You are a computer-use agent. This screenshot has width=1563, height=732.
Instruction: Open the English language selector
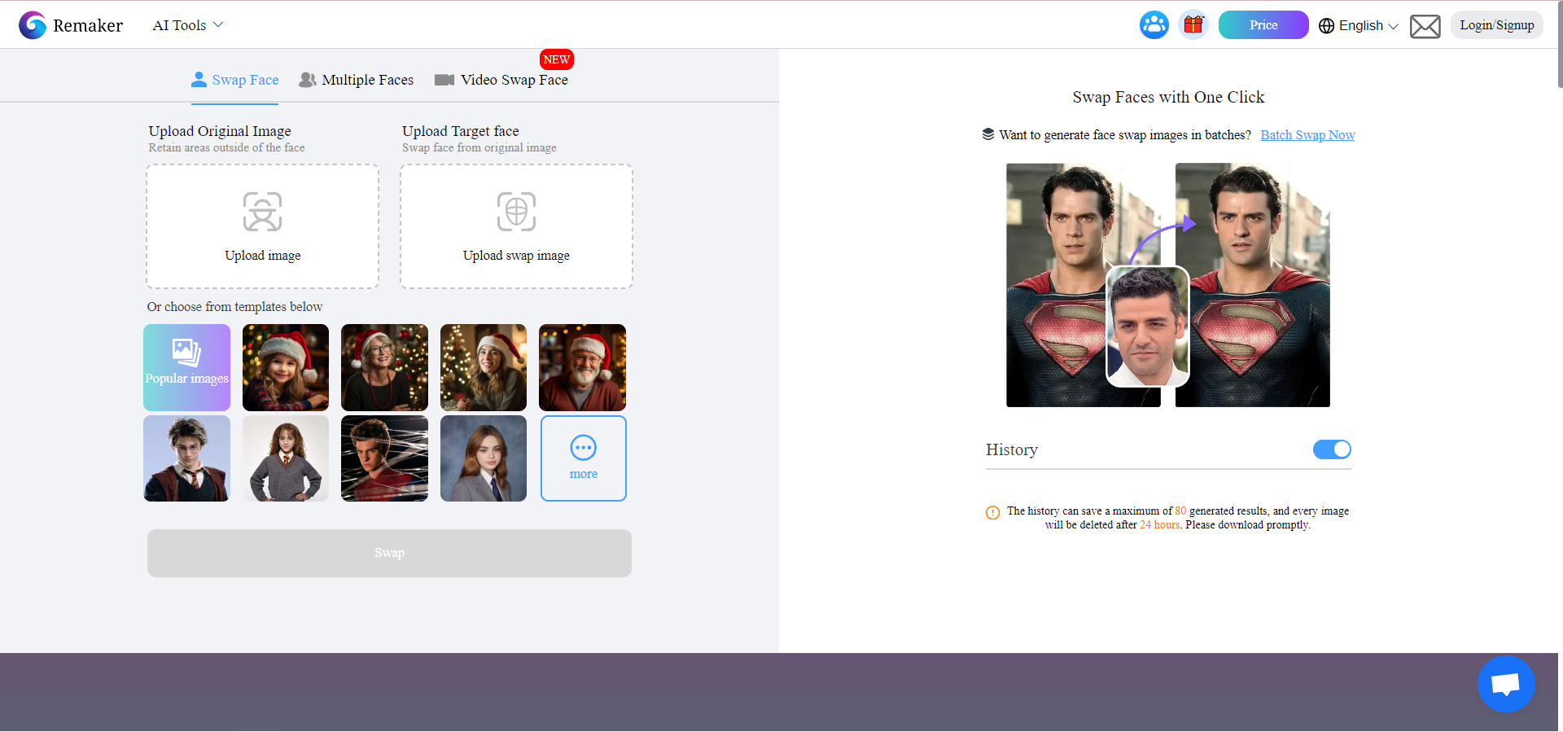pyautogui.click(x=1359, y=25)
